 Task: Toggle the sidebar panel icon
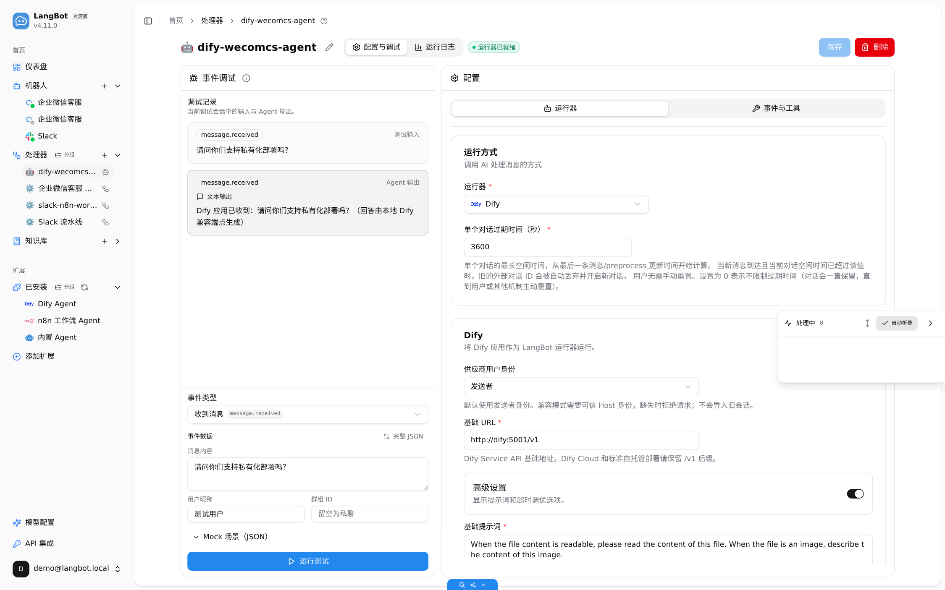pos(148,21)
